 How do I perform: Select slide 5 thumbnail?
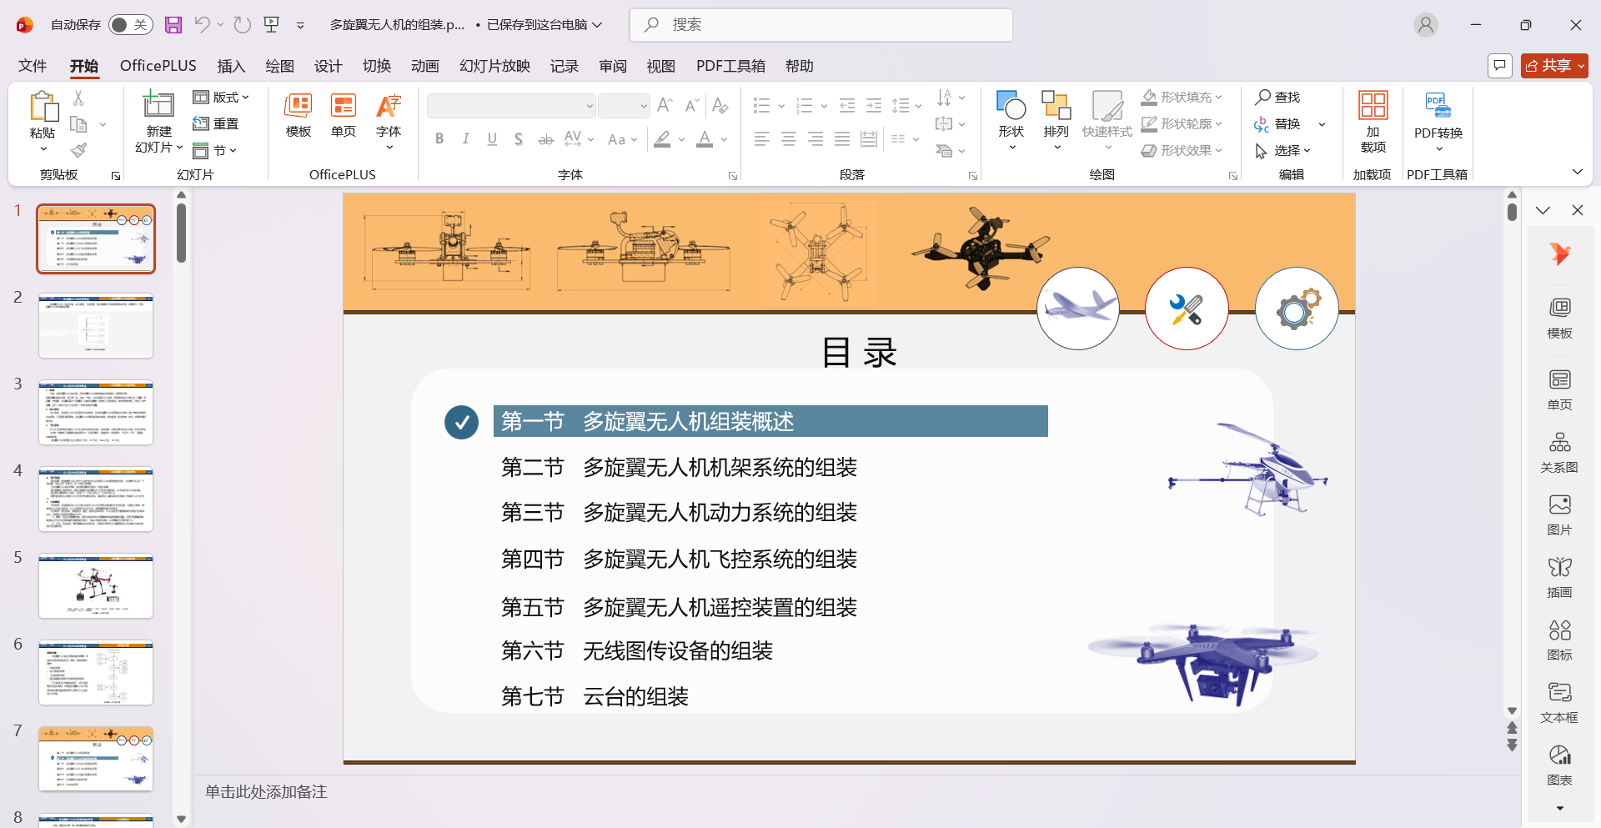pos(96,586)
